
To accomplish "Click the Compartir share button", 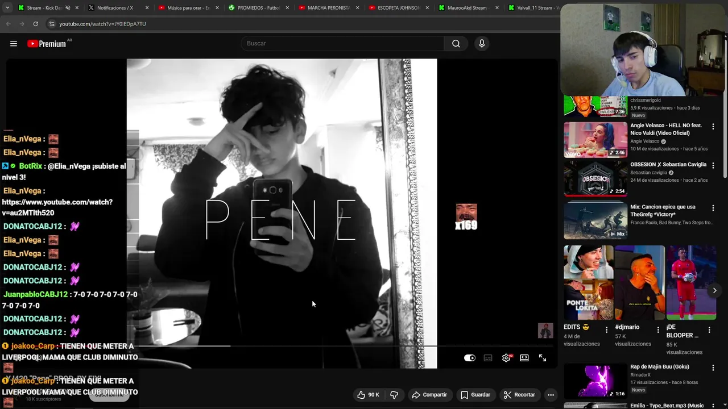I will click(x=429, y=395).
